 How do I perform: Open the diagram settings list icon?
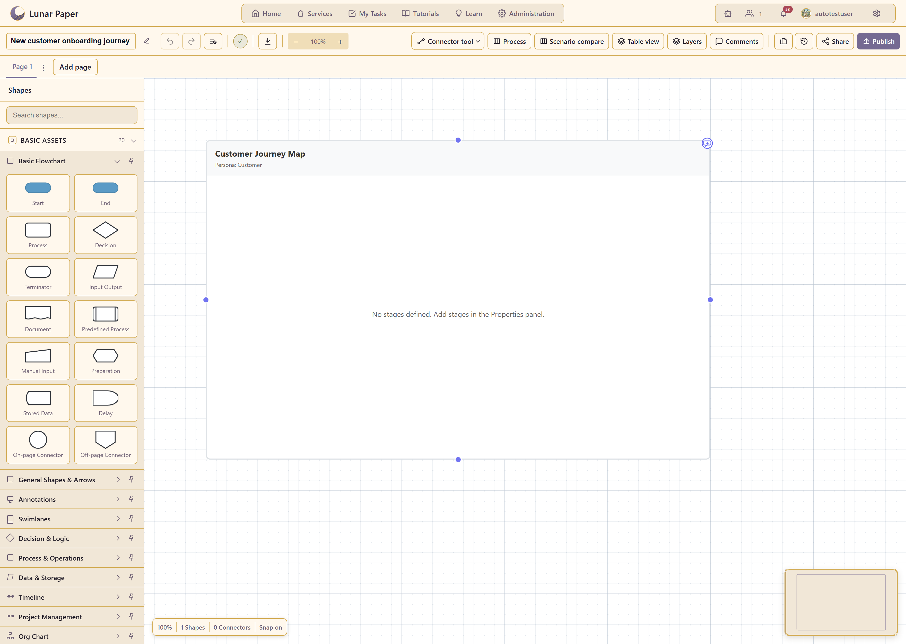tap(213, 41)
